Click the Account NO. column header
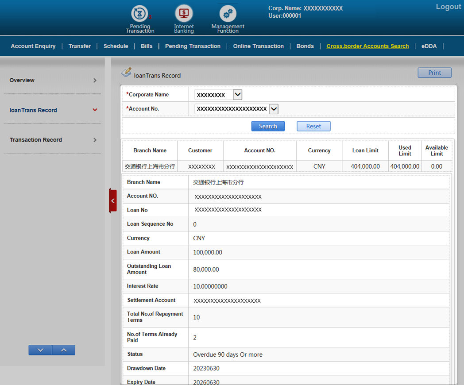 coord(259,150)
